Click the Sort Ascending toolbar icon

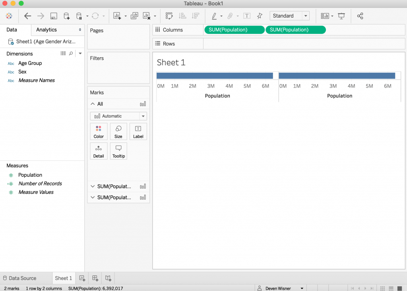pyautogui.click(x=182, y=16)
